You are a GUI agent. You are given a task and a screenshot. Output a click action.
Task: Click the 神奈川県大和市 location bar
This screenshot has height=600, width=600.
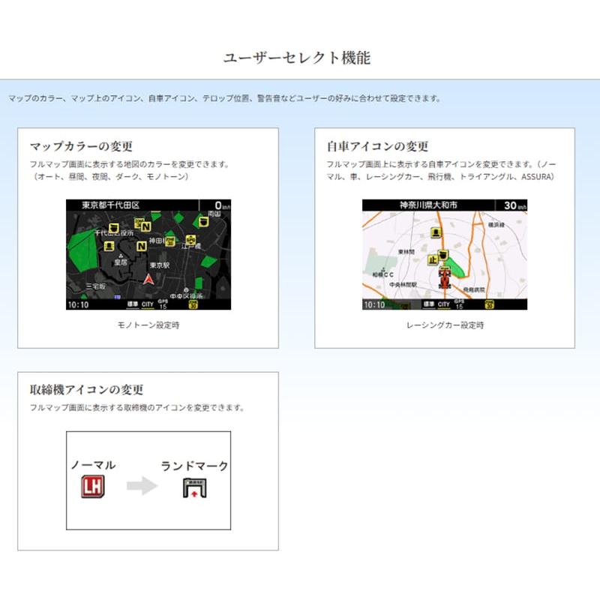point(427,205)
